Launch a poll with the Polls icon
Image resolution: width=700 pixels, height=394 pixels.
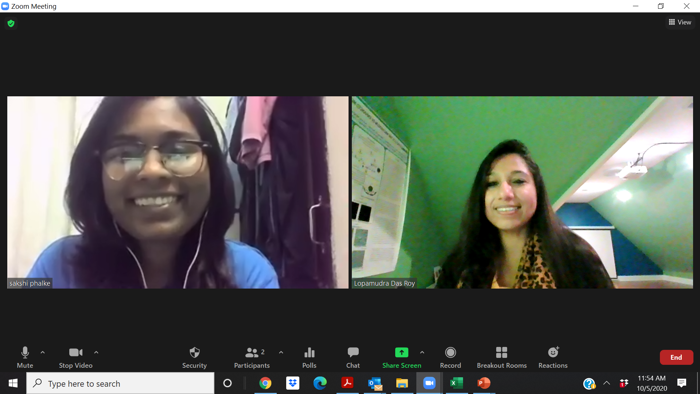309,357
